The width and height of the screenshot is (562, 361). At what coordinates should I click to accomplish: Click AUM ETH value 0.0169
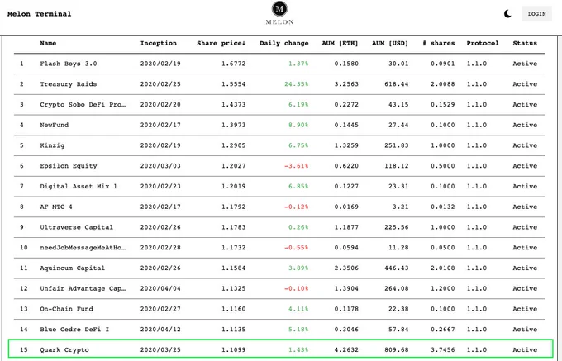pos(346,207)
